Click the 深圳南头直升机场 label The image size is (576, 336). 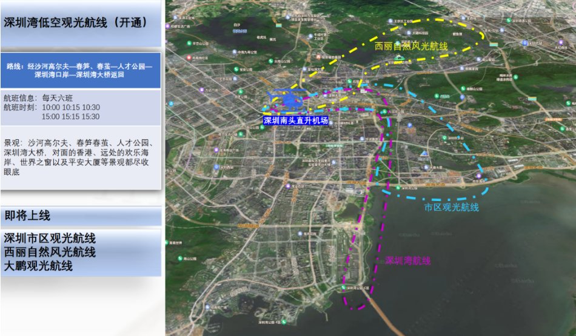tap(295, 120)
